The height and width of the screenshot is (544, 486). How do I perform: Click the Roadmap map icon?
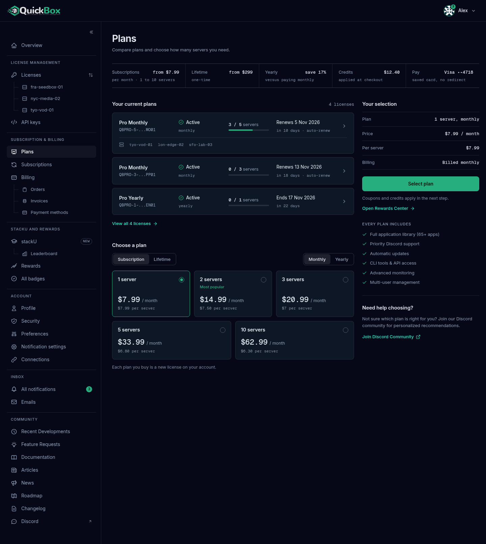(x=14, y=496)
